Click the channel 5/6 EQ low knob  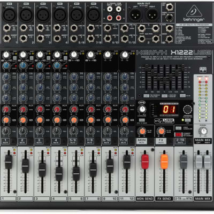point(74,98)
